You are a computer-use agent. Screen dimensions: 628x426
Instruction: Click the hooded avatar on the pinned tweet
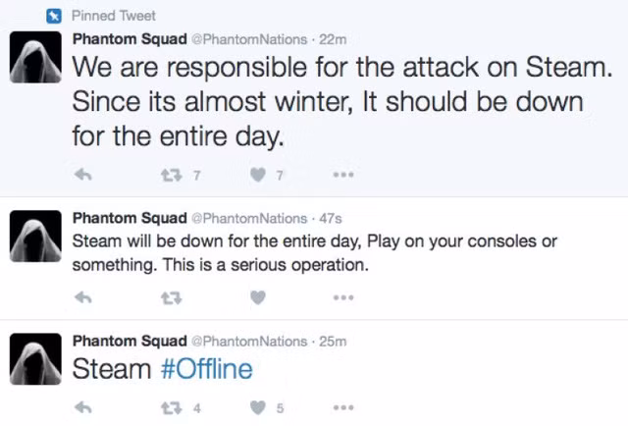coord(31,57)
